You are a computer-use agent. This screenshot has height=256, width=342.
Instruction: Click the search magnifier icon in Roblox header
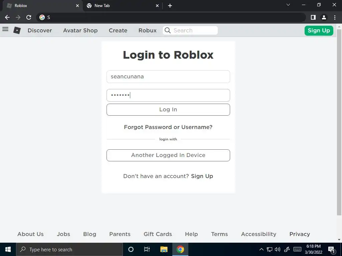click(x=168, y=30)
